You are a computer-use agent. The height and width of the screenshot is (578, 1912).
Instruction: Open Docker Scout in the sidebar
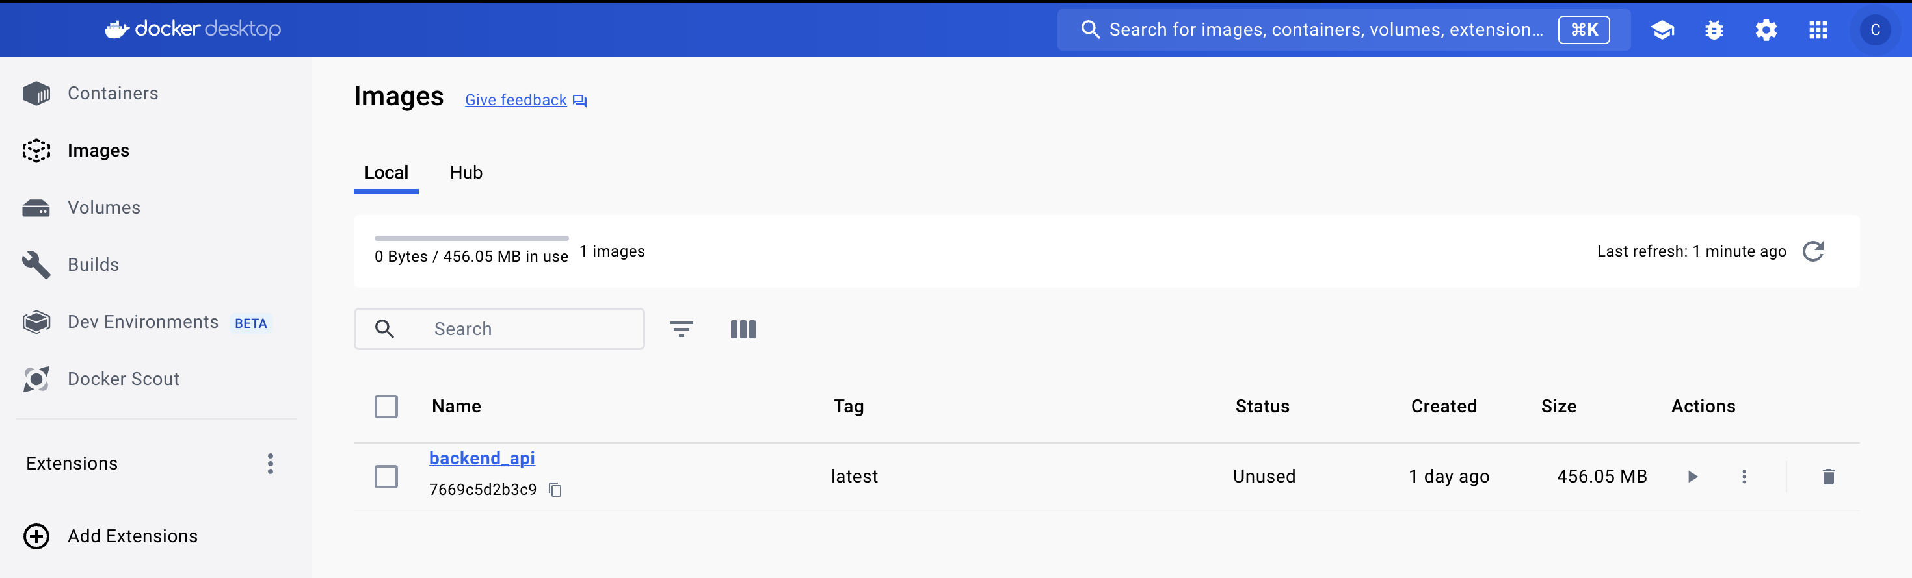[156, 379]
